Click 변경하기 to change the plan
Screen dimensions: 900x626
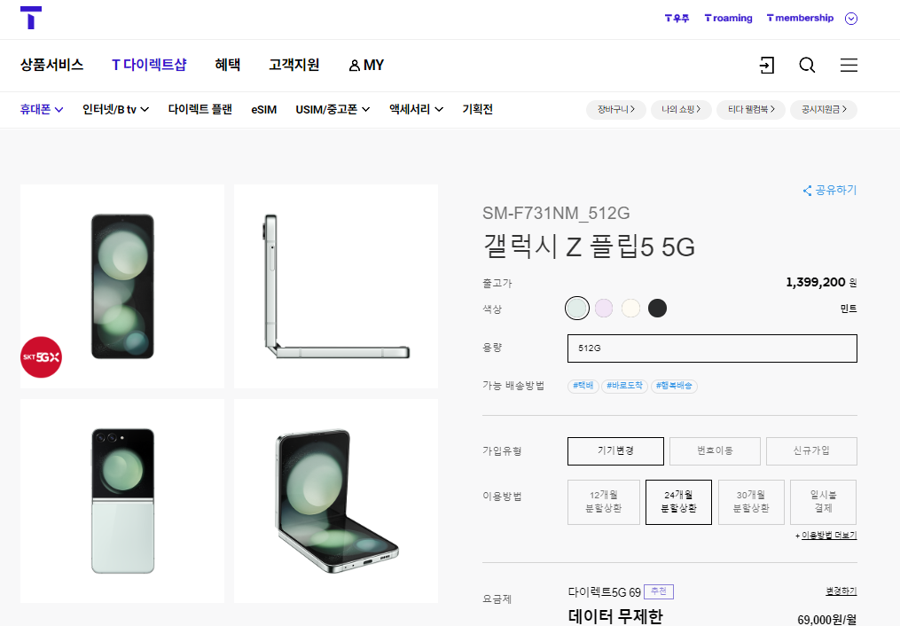pos(841,591)
